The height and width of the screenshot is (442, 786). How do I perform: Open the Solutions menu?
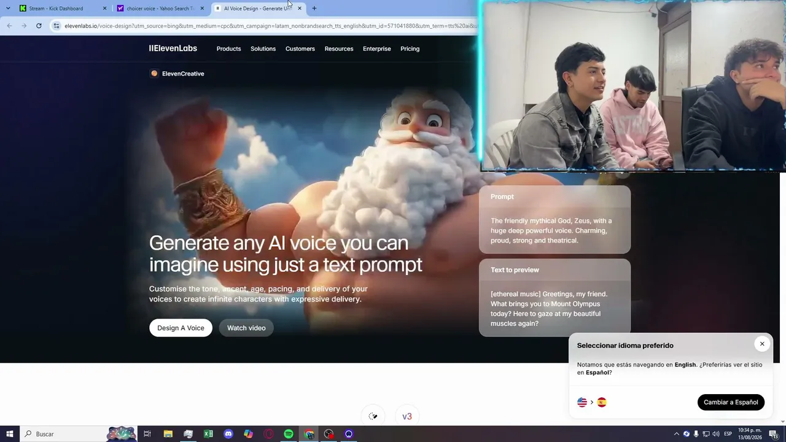click(263, 48)
